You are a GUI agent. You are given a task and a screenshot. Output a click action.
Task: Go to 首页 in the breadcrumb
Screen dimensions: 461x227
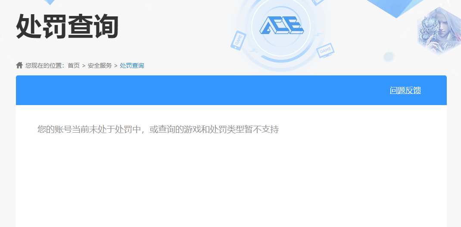[x=74, y=65]
